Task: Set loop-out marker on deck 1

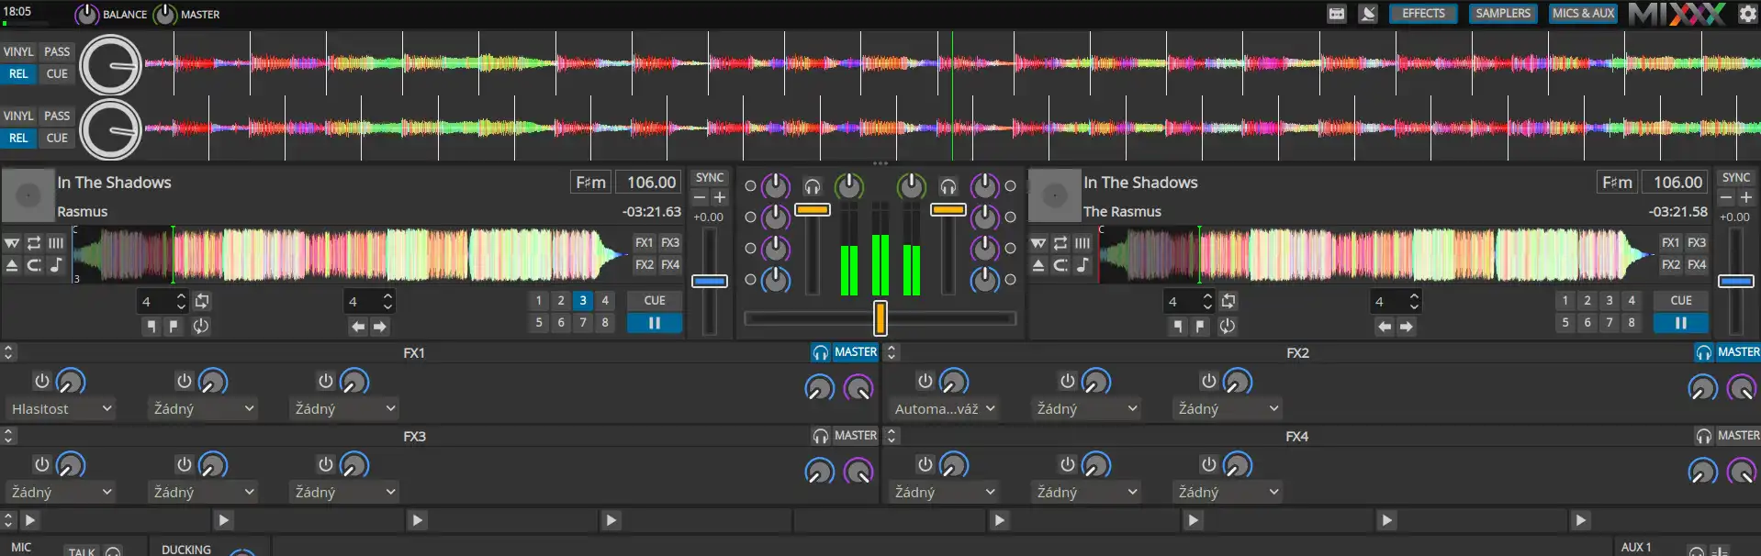Action: pos(174,327)
